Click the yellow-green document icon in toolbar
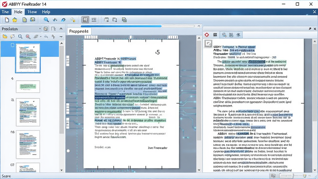This screenshot has width=318, height=179. (x=25, y=20)
